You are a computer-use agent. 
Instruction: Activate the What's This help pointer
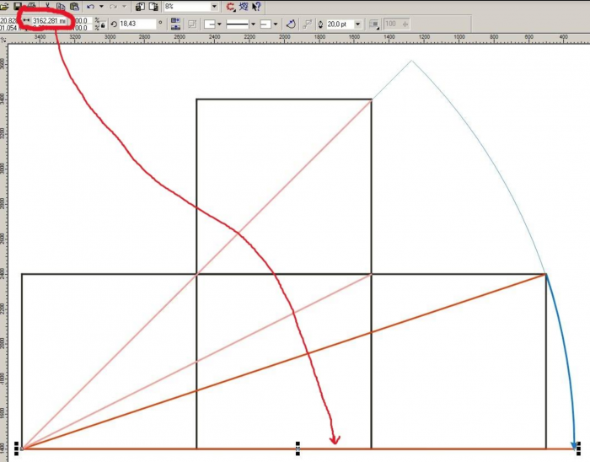point(256,6)
